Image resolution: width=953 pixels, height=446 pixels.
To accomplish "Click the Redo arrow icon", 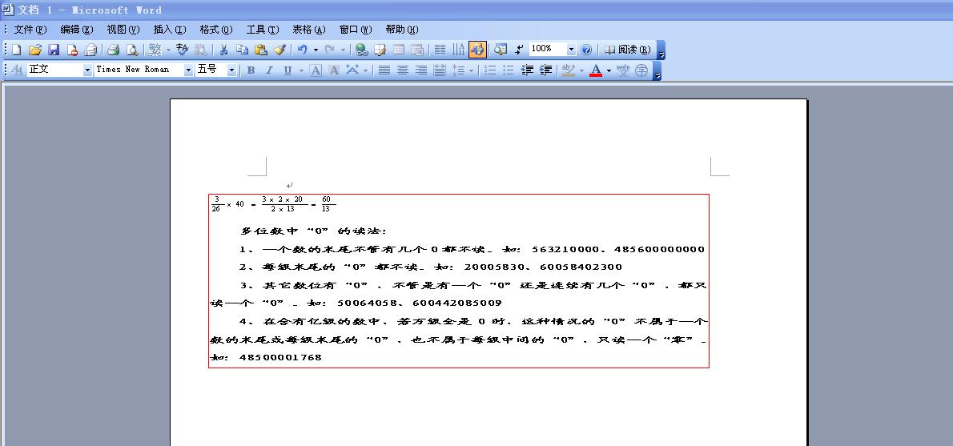I will pyautogui.click(x=330, y=50).
